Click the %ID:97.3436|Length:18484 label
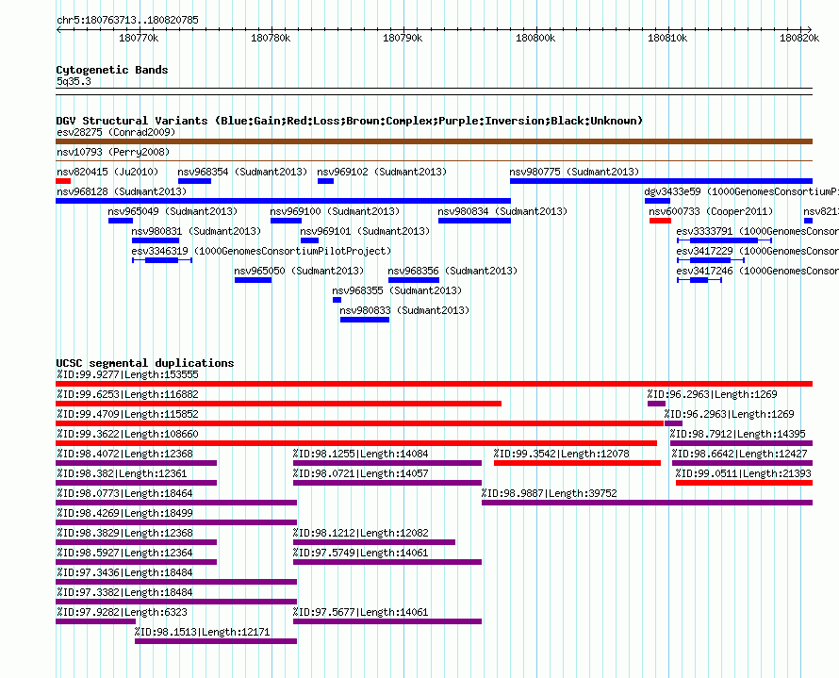The height and width of the screenshot is (678, 839). point(124,572)
